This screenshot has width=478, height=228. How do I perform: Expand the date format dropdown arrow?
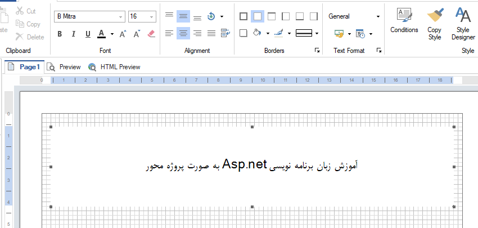click(x=371, y=34)
